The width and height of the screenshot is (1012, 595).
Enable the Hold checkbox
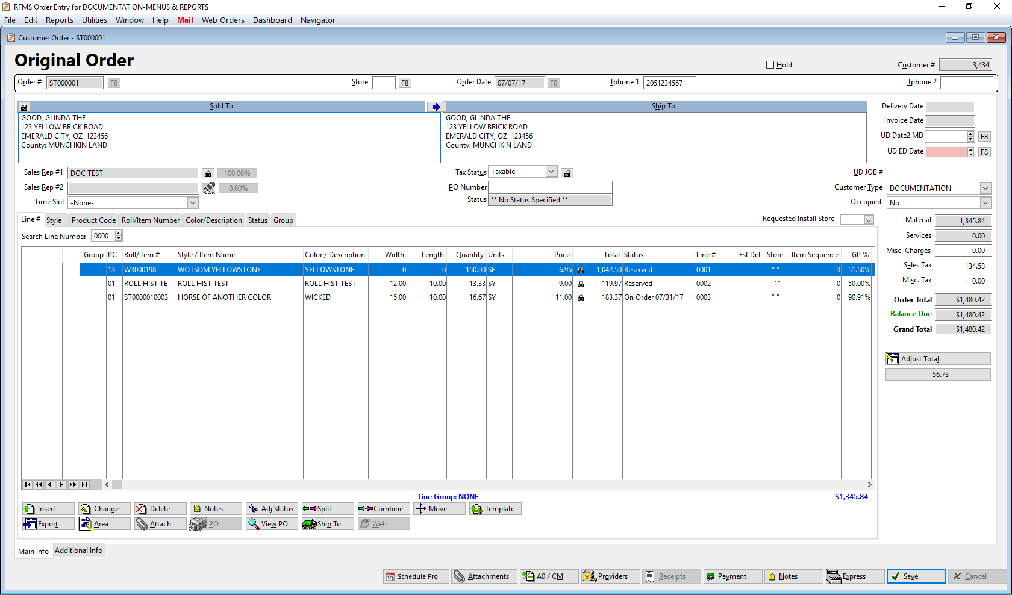coord(770,64)
